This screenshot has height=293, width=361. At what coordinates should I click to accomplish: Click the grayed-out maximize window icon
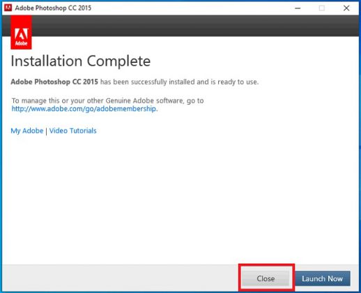click(x=322, y=8)
